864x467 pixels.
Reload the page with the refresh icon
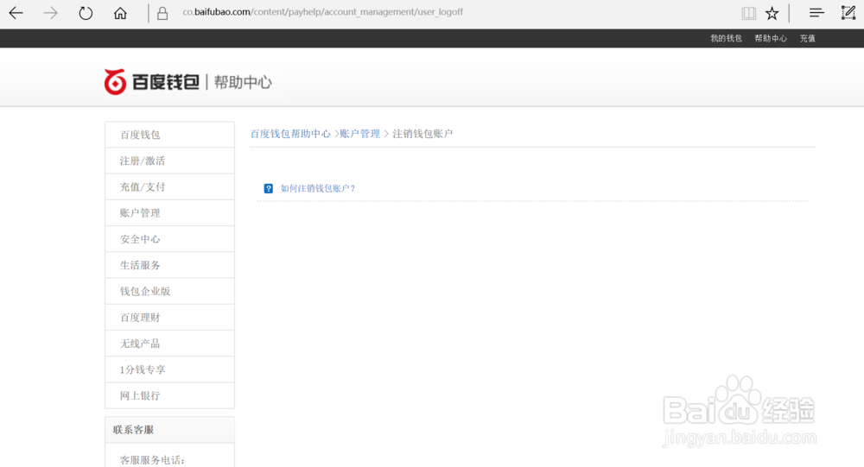coord(86,13)
